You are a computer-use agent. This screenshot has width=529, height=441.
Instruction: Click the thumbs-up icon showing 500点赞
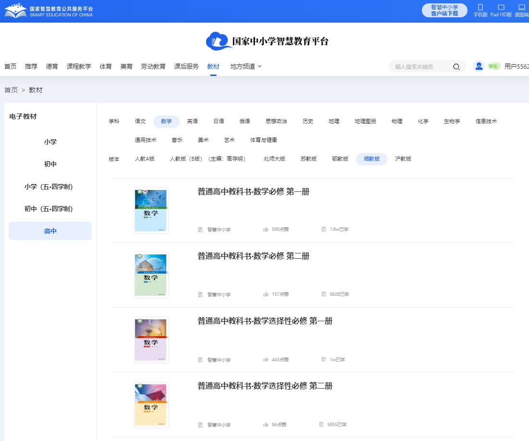coord(266,229)
